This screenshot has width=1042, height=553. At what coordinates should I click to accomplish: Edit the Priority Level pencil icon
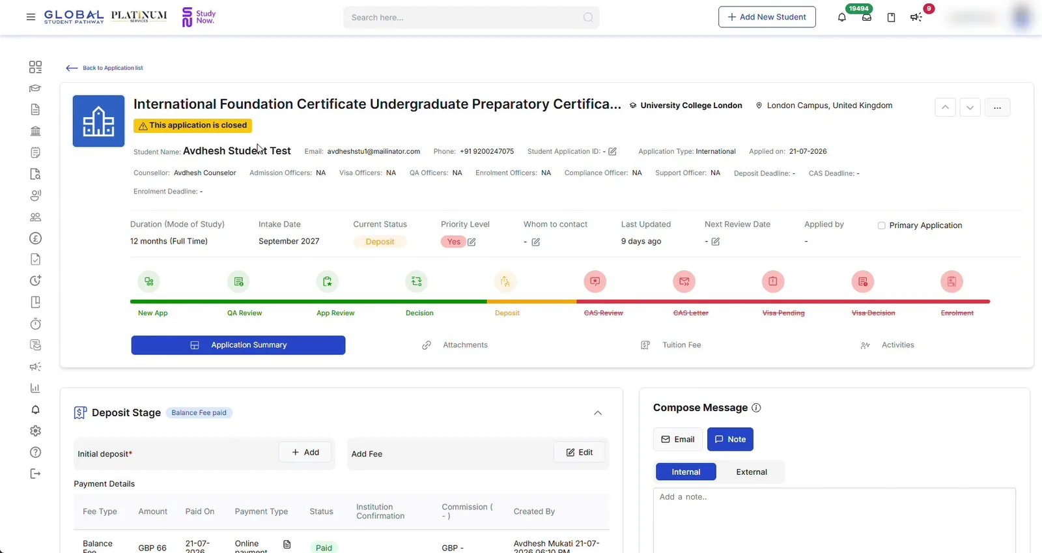(472, 242)
